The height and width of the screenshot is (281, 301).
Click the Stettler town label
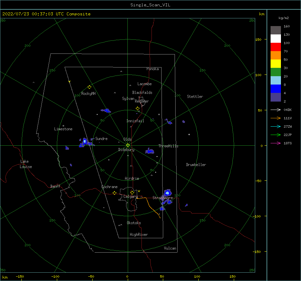(x=195, y=97)
